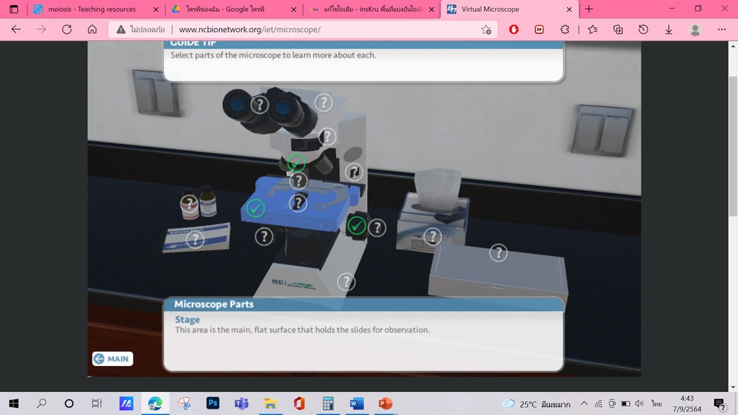Open PowerPoint from the taskbar
The image size is (738, 415).
click(x=385, y=403)
